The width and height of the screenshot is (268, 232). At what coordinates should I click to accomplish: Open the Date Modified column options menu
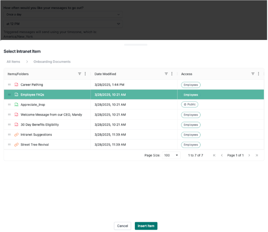pos(172,74)
